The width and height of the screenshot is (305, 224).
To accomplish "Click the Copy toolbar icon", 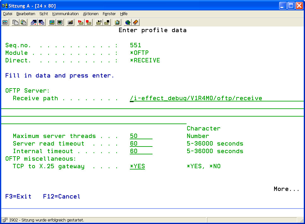I will point(15,22).
